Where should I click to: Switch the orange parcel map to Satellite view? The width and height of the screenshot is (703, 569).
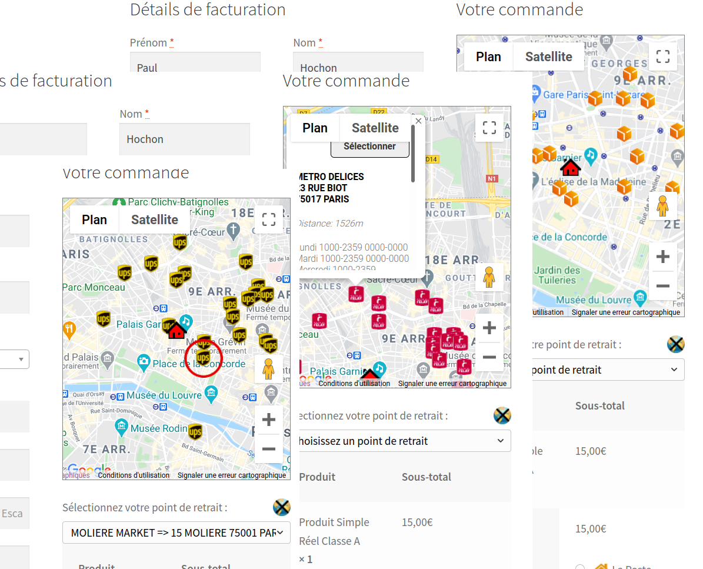549,56
